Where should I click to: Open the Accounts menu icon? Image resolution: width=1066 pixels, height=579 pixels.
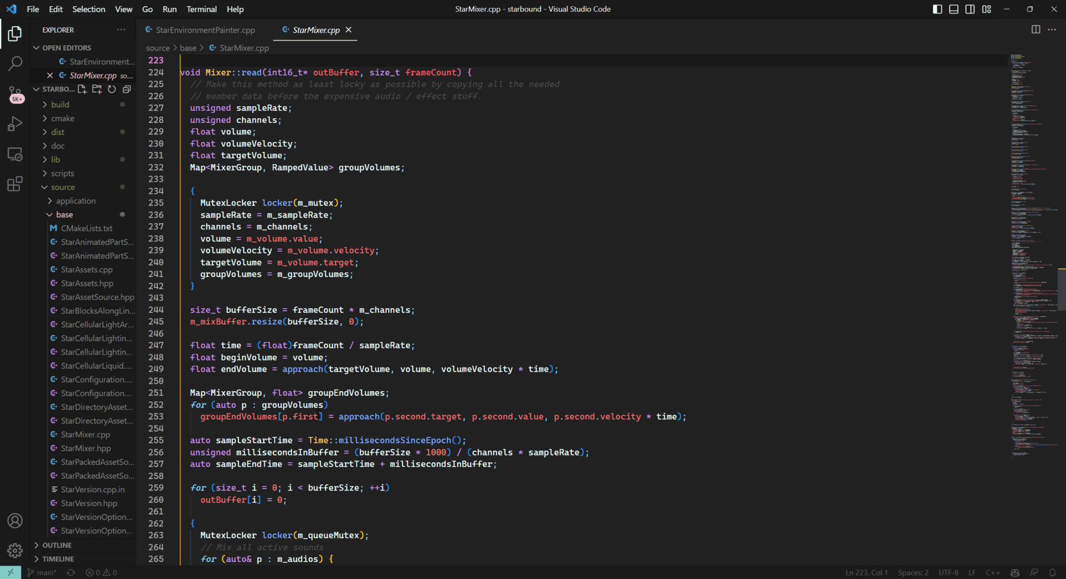tap(15, 521)
